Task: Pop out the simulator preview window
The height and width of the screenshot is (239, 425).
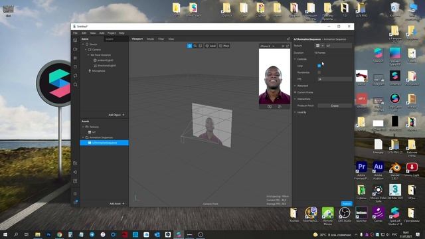Action: coord(288,46)
